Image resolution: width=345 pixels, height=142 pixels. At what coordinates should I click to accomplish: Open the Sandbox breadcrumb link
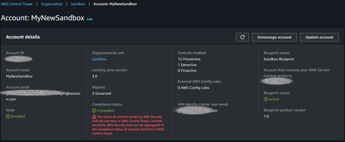[x=78, y=4]
